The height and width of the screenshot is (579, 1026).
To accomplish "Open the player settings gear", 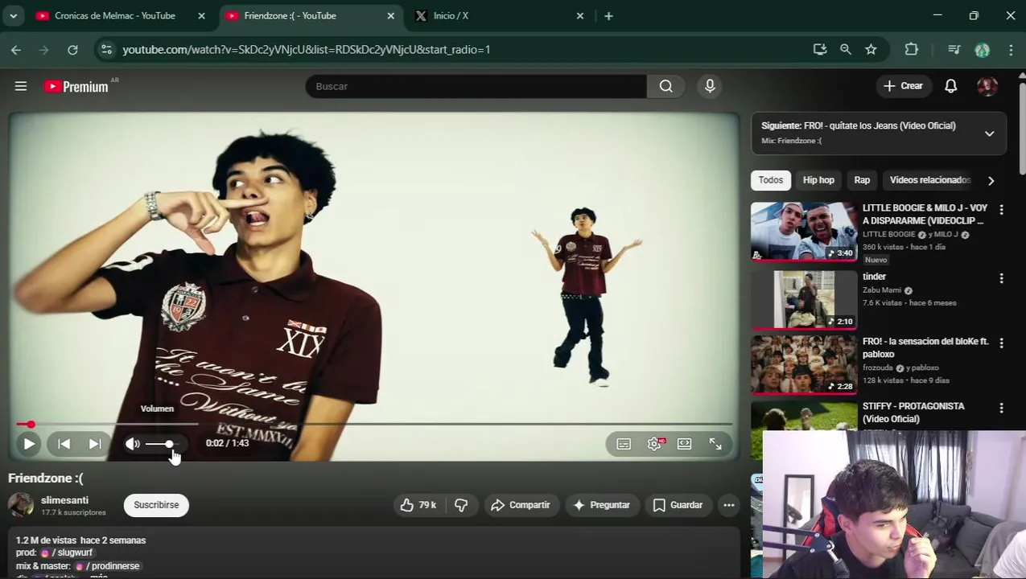I will (x=654, y=444).
